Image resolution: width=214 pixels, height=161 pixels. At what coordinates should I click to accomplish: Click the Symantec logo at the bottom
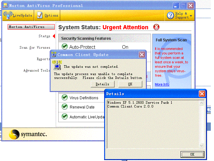tap(28, 134)
